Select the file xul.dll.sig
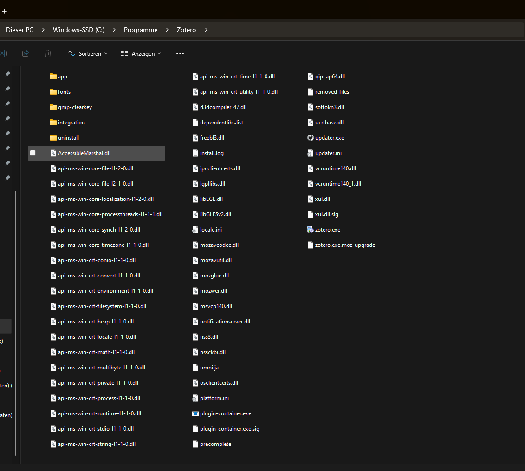This screenshot has width=525, height=471. point(326,214)
